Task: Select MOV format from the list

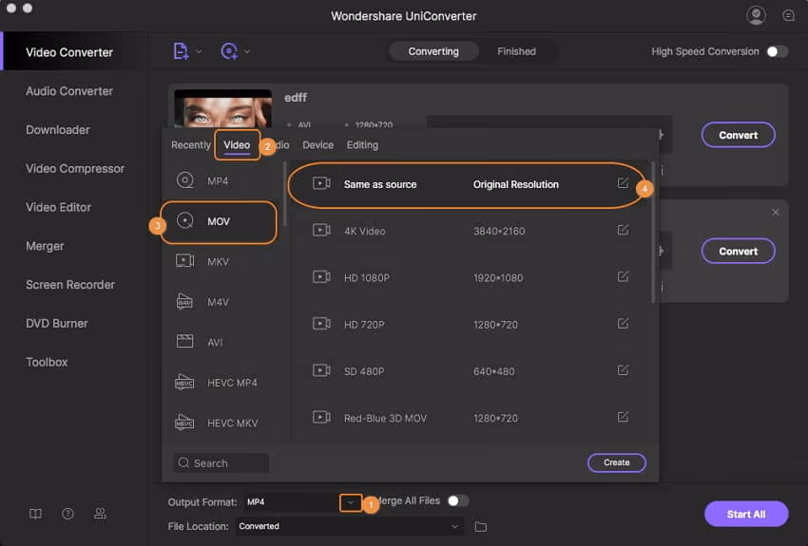Action: pyautogui.click(x=219, y=221)
